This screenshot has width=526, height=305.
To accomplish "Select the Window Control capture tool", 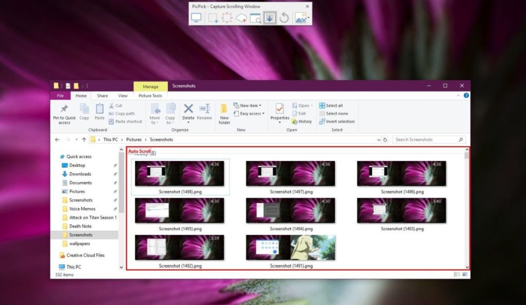I will pos(255,17).
